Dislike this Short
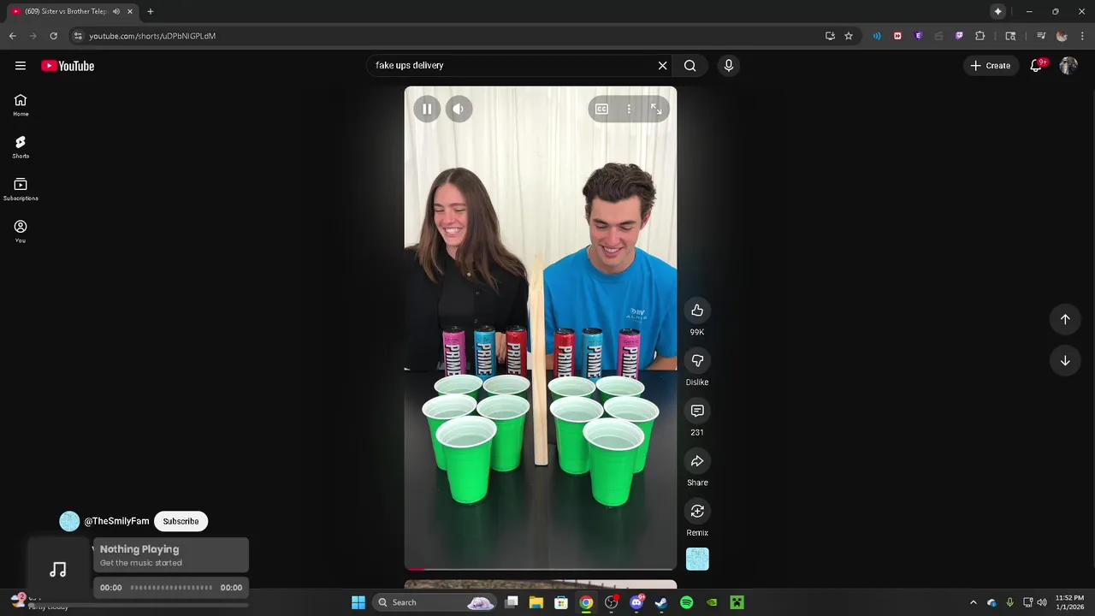The image size is (1095, 616). coord(697,361)
